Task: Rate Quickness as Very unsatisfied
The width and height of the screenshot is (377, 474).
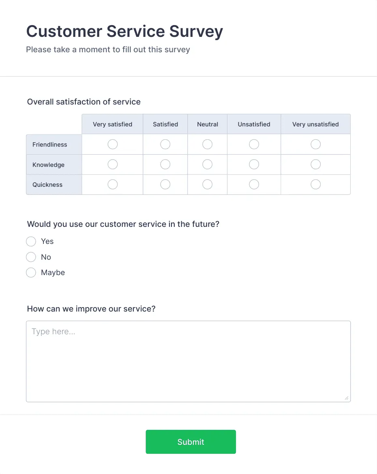Action: click(315, 184)
